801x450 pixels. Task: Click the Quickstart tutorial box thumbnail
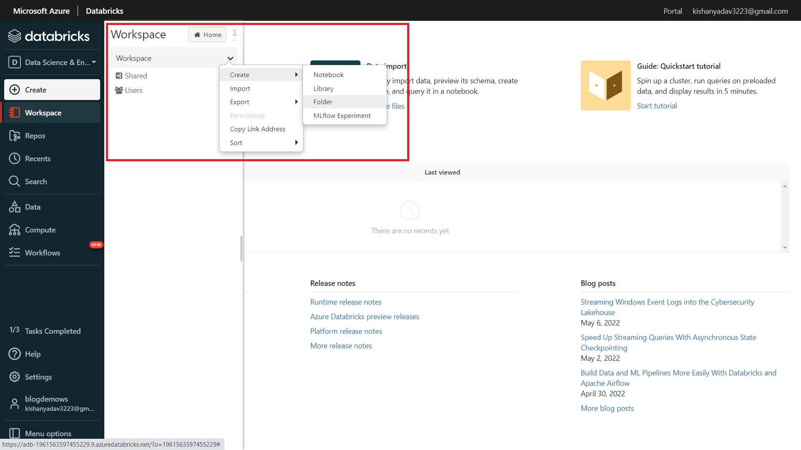click(x=605, y=85)
